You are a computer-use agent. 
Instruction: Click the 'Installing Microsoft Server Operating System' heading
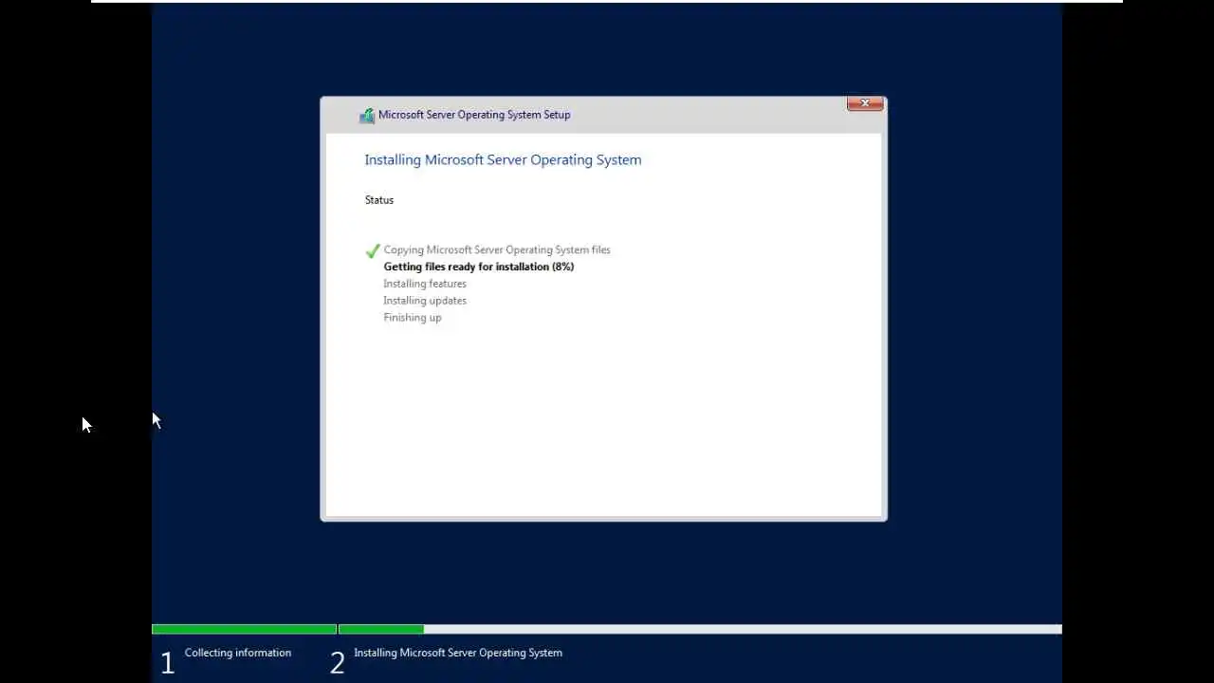(x=503, y=160)
